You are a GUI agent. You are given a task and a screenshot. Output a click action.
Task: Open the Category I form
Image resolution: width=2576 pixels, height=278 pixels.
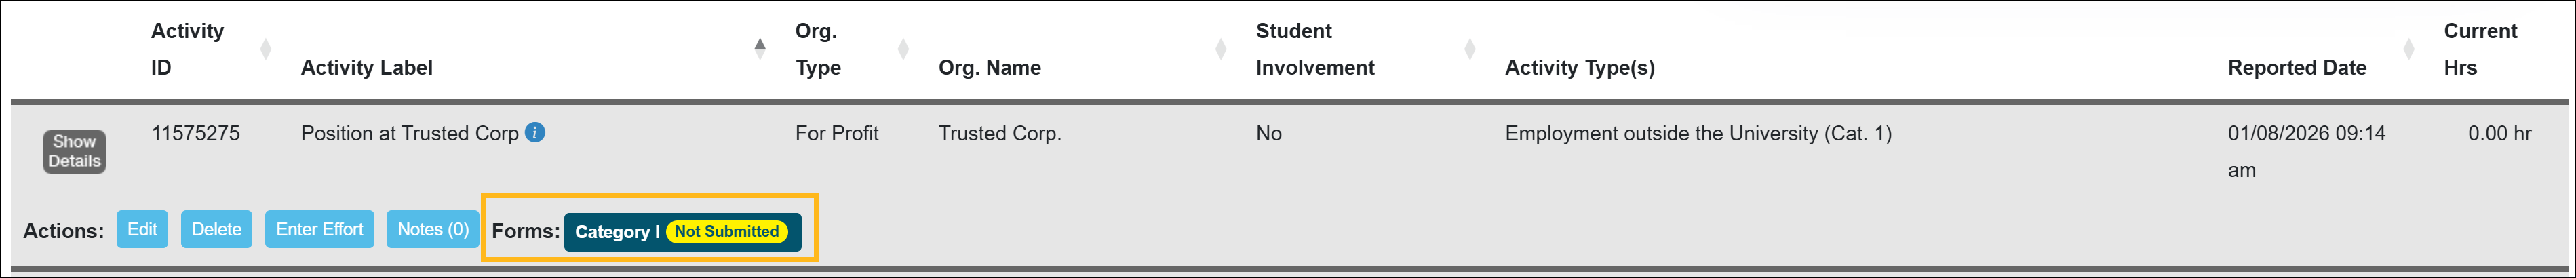616,232
